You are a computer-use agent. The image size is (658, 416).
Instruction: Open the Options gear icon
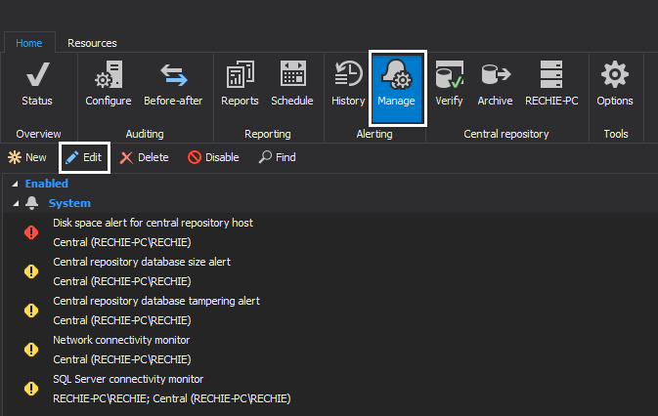615,74
